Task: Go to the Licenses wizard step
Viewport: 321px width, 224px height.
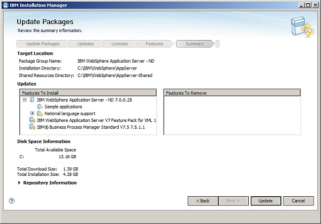Action: [119, 44]
